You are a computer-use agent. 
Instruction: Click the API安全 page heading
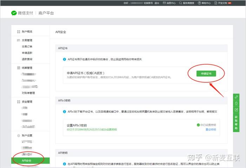click(61, 32)
